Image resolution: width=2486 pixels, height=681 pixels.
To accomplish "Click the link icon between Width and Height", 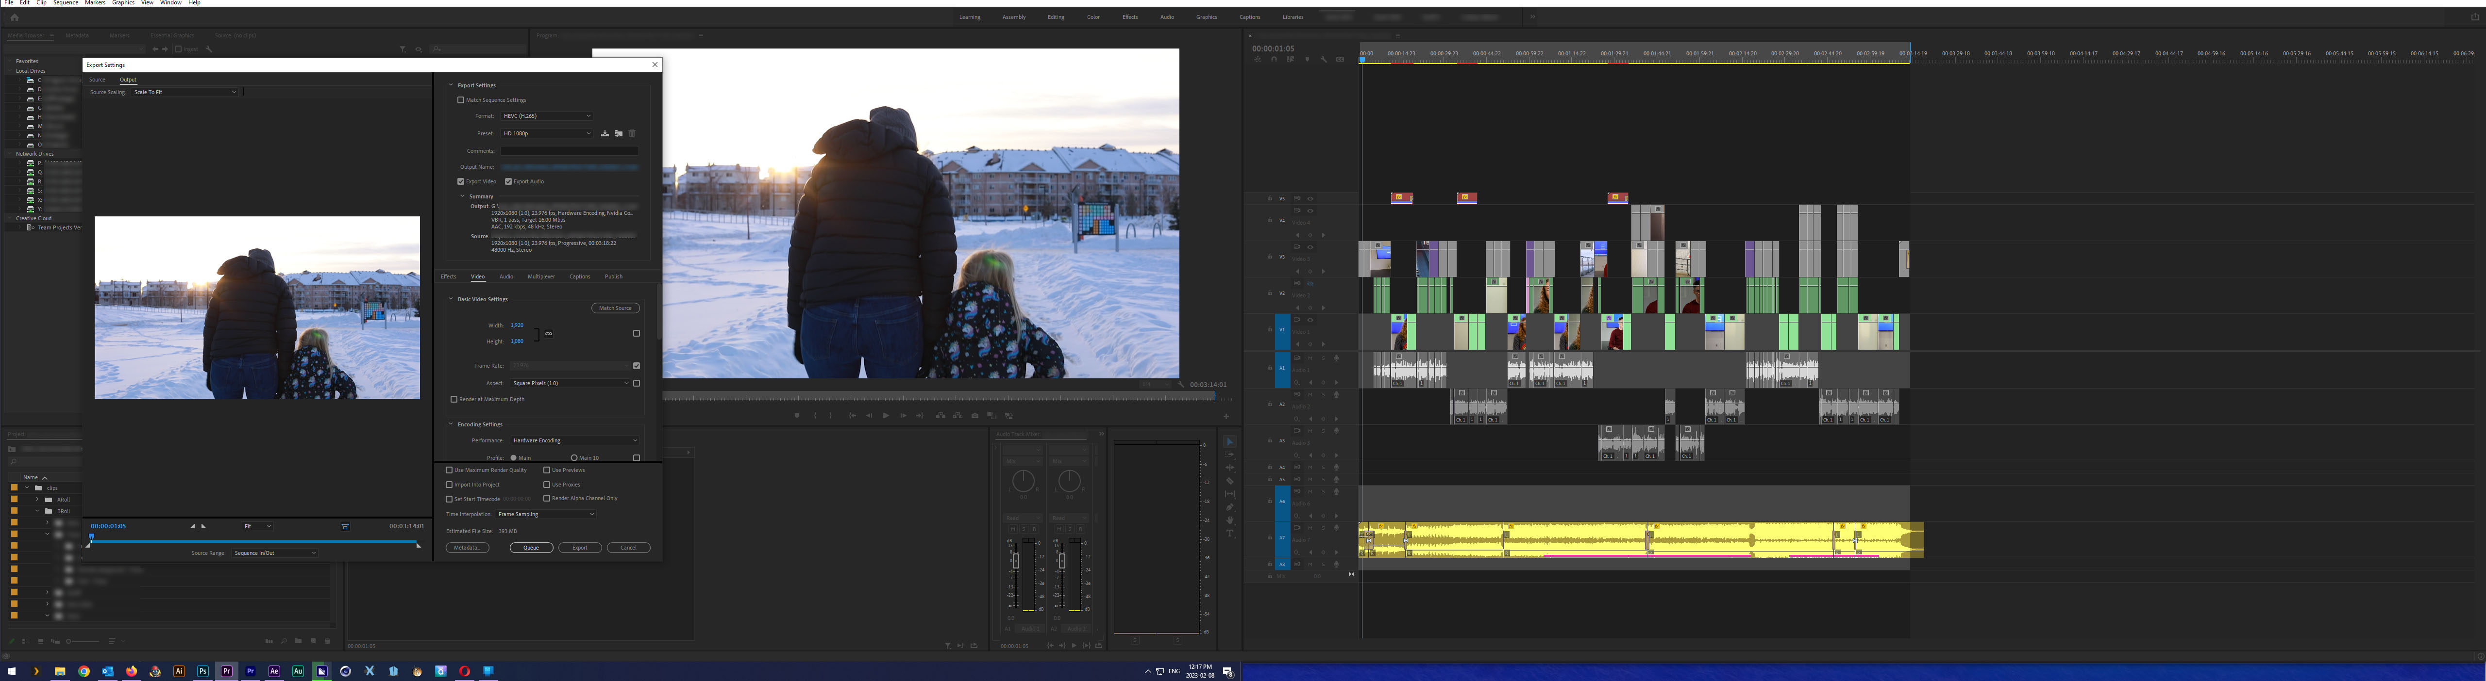I will click(548, 334).
